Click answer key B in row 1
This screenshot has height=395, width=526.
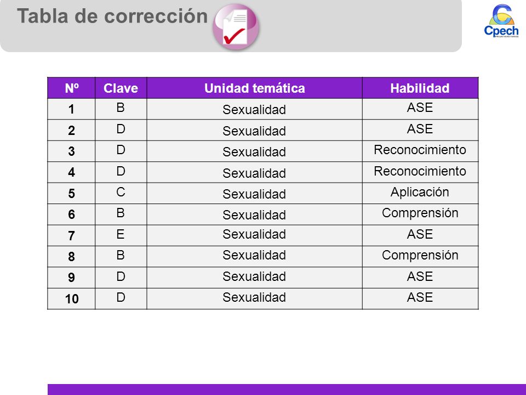121,108
